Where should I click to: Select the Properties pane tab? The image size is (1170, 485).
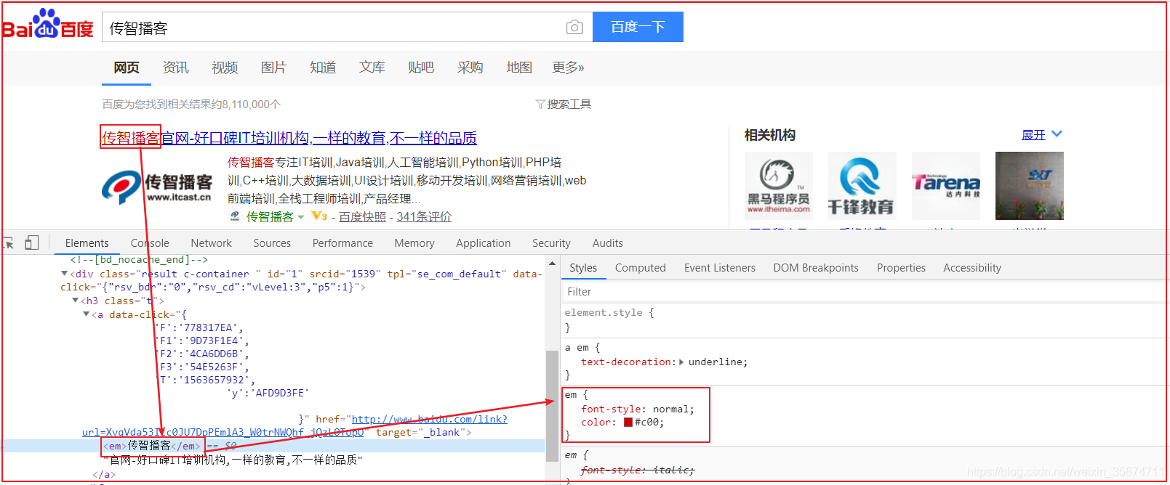pos(901,268)
